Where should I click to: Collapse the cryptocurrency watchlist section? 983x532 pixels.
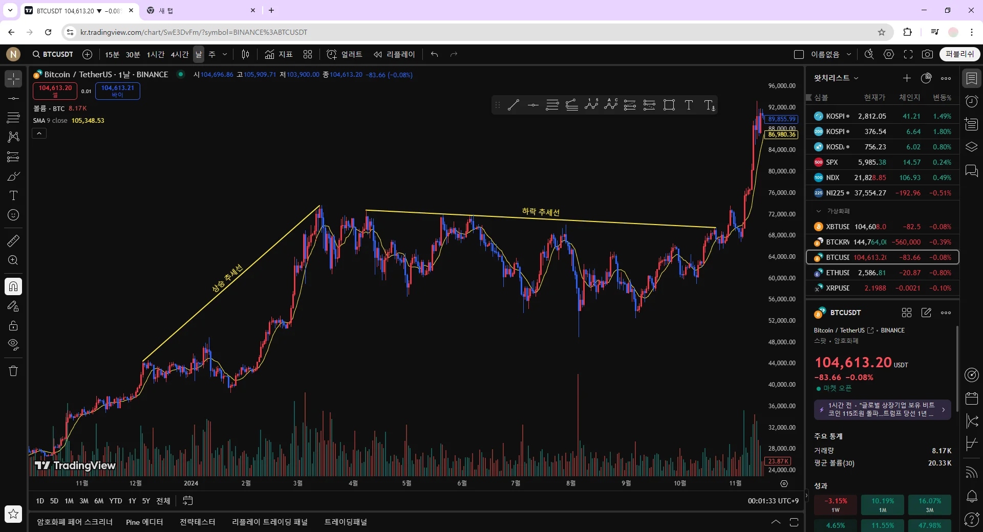pos(818,211)
